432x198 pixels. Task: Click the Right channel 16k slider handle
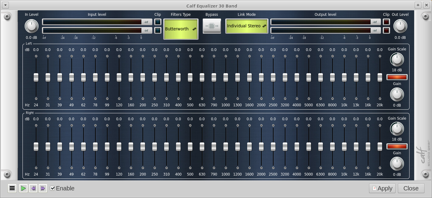(368, 147)
